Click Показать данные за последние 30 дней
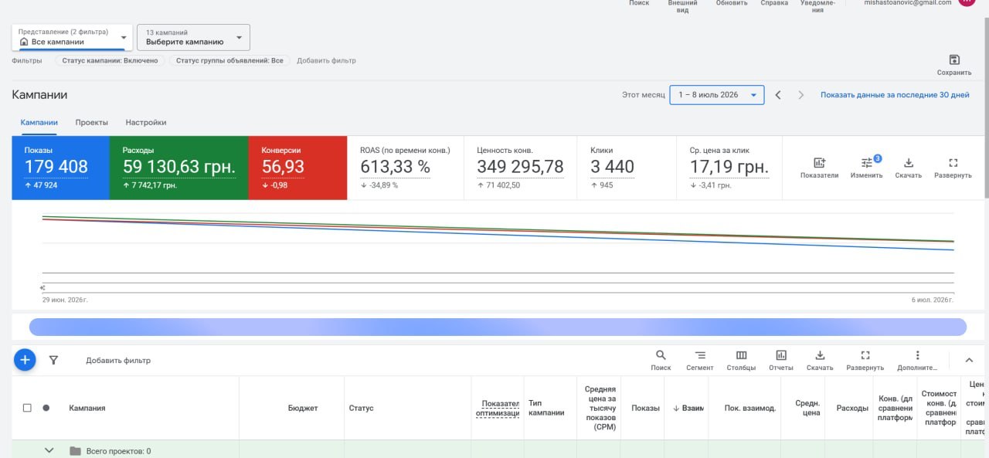Viewport: 989px width, 458px height. [x=895, y=95]
